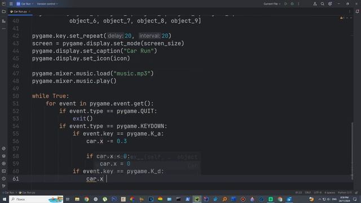Image resolution: width=361 pixels, height=203 pixels.
Task: Open Task View on the taskbar
Action: 68,199
